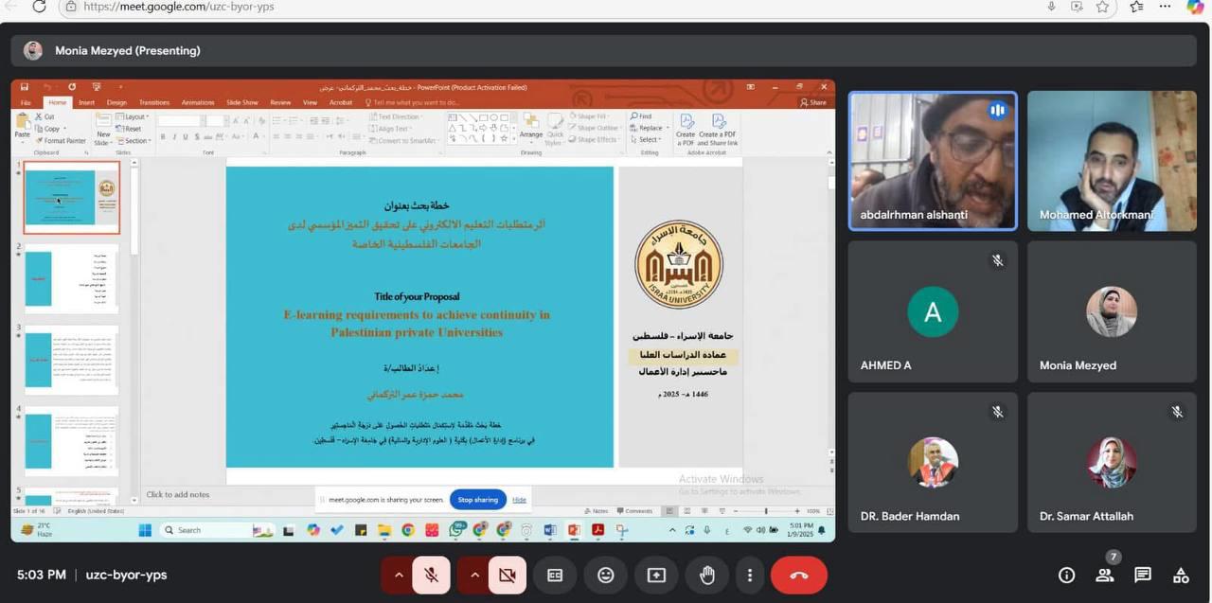
Task: Open the Select dropdown in Editing group
Action: [x=646, y=139]
